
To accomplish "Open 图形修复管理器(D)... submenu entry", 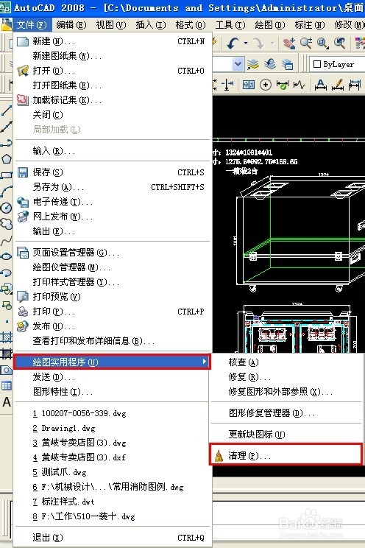I will (x=286, y=413).
